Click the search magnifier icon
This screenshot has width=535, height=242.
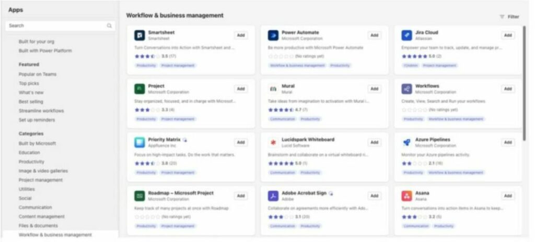[110, 26]
